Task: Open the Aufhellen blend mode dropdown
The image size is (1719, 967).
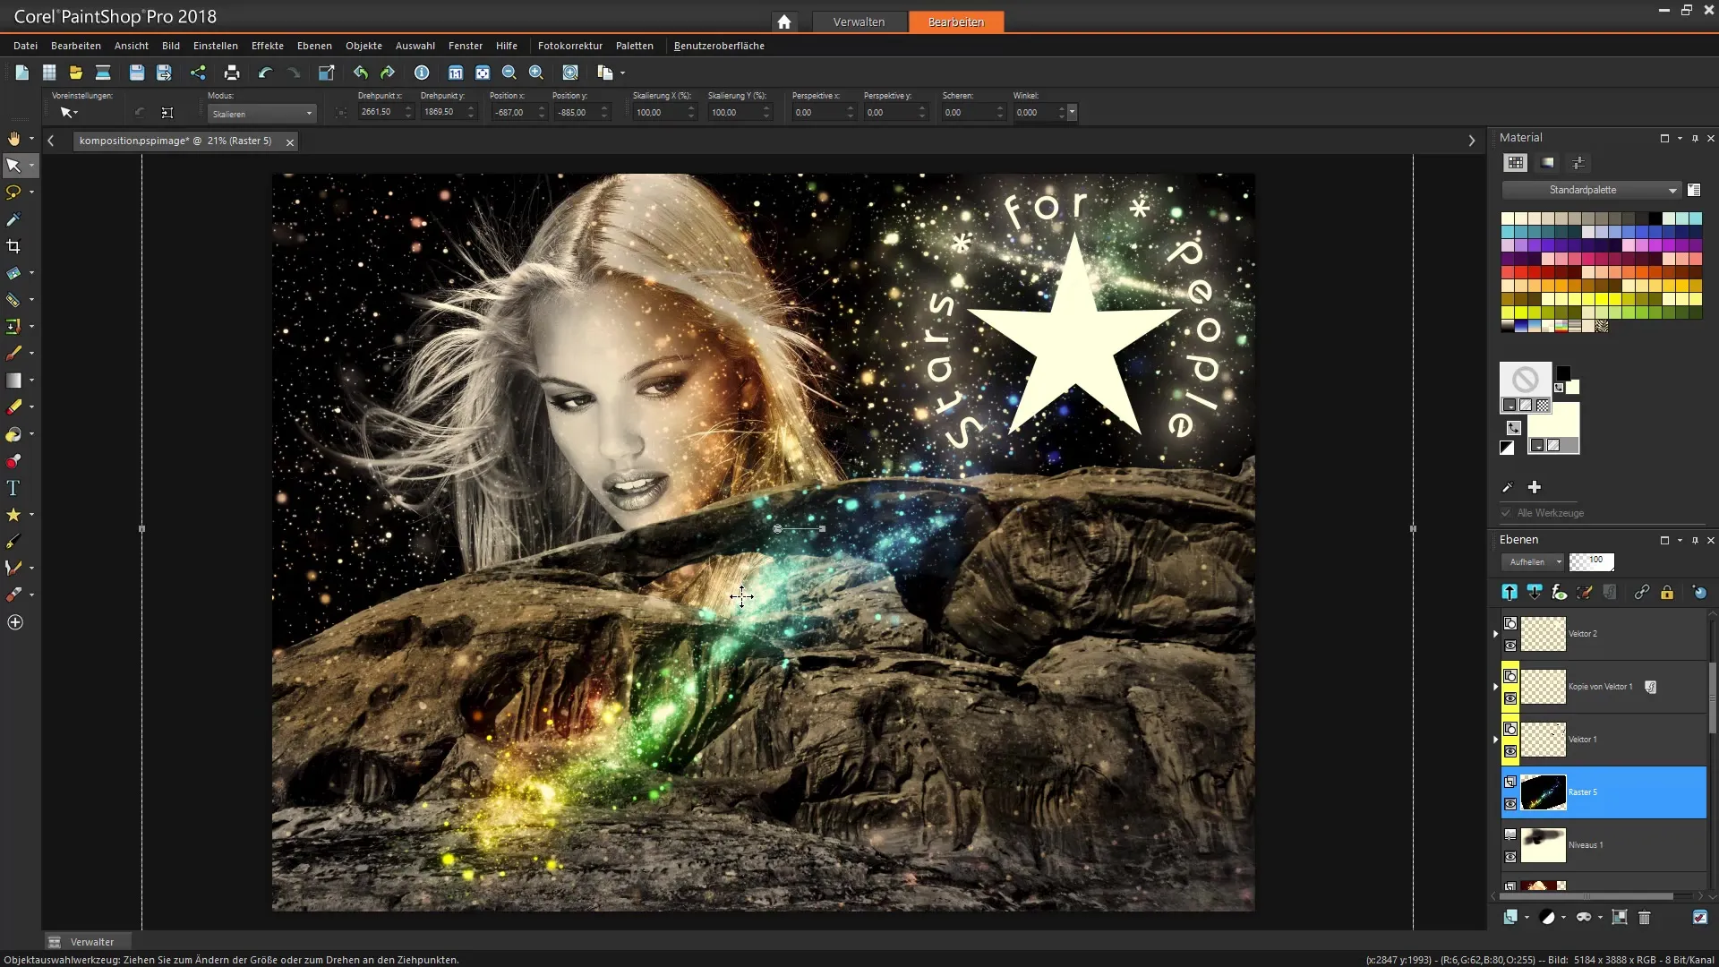Action: (1532, 562)
